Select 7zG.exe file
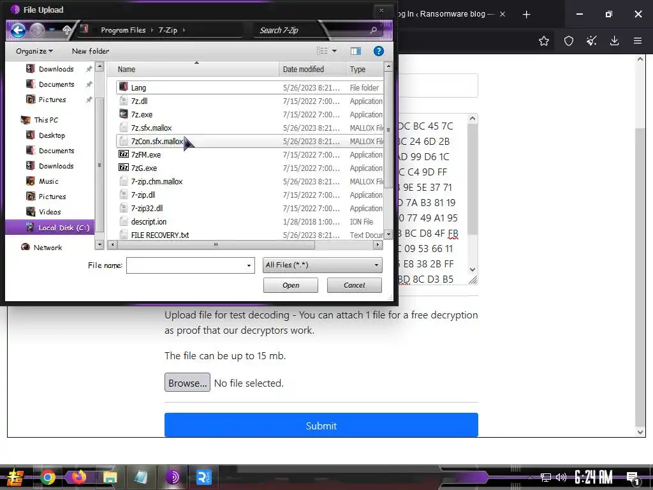This screenshot has width=653, height=490. [250, 168]
